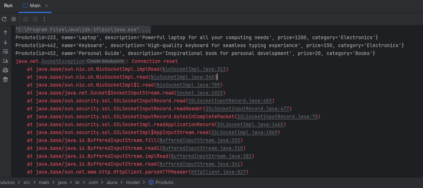
Task: Click the exit/attach debugger icon
Action: (35, 19)
